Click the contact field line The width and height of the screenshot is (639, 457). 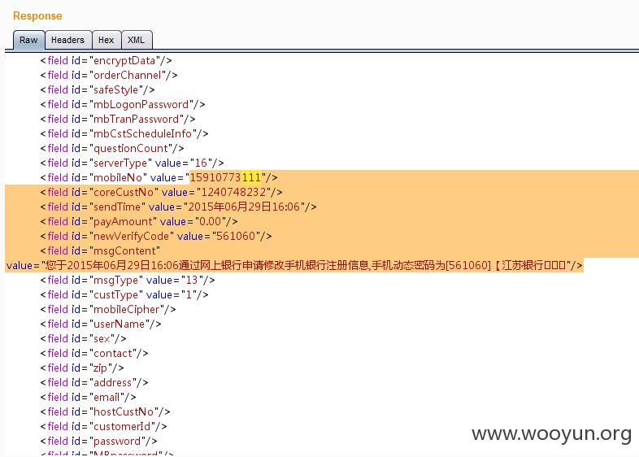(x=94, y=354)
